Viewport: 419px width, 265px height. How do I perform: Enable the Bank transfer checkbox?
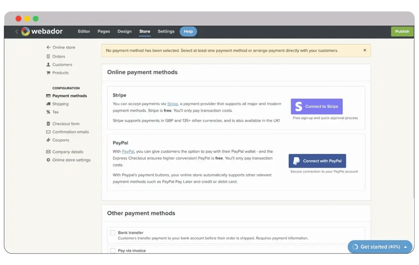(x=113, y=233)
